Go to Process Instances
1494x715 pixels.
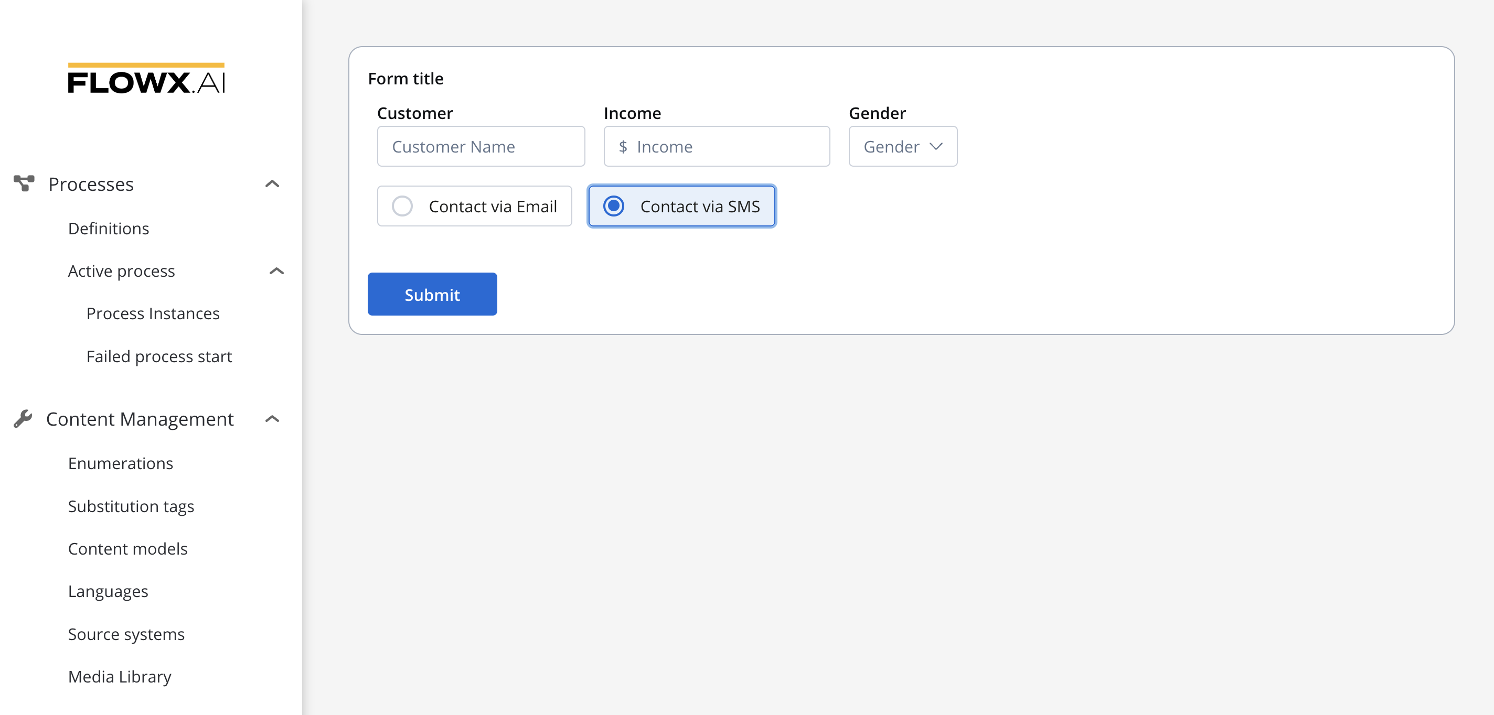(x=153, y=313)
